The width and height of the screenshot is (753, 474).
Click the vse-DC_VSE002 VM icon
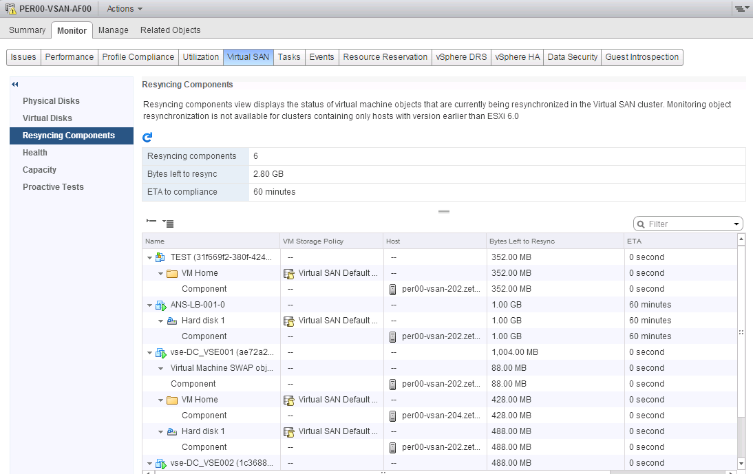coord(160,464)
